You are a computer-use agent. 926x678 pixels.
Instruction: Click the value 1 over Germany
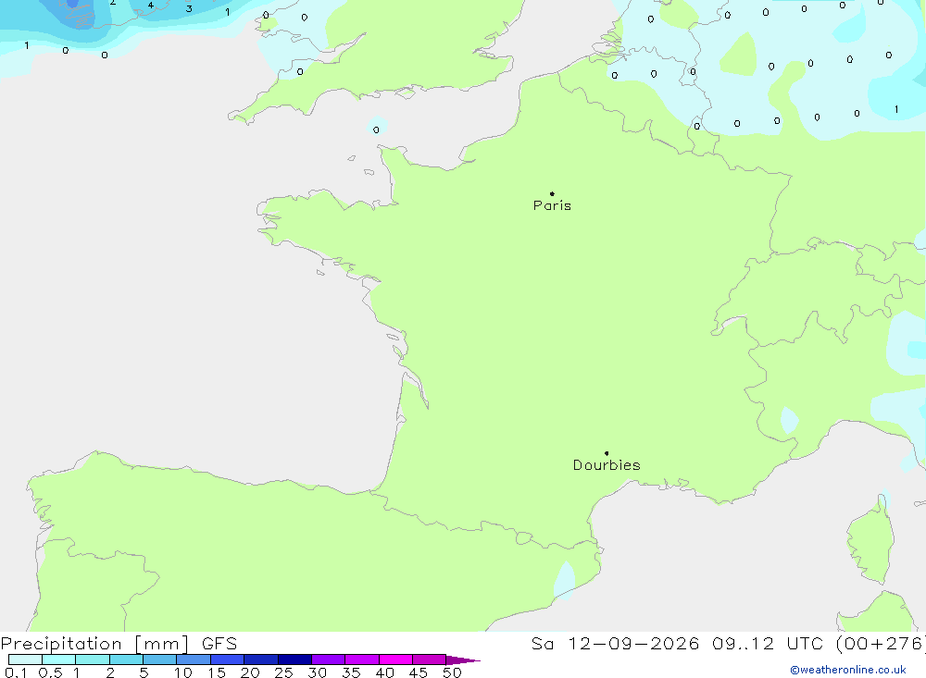click(x=896, y=109)
